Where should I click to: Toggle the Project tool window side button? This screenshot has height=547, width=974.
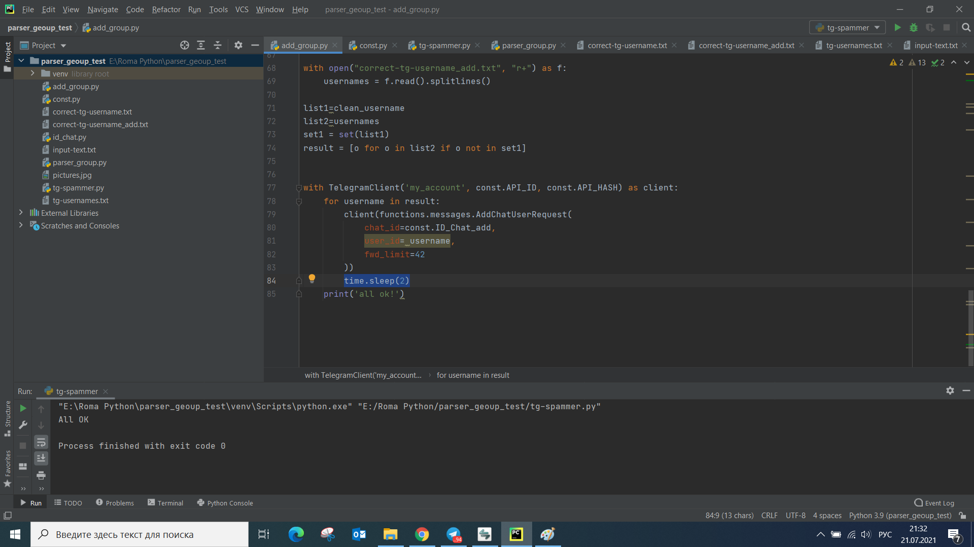pyautogui.click(x=7, y=56)
